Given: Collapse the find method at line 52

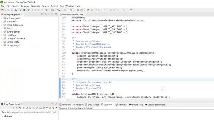Looking at the screenshot, I should [x=66, y=94].
